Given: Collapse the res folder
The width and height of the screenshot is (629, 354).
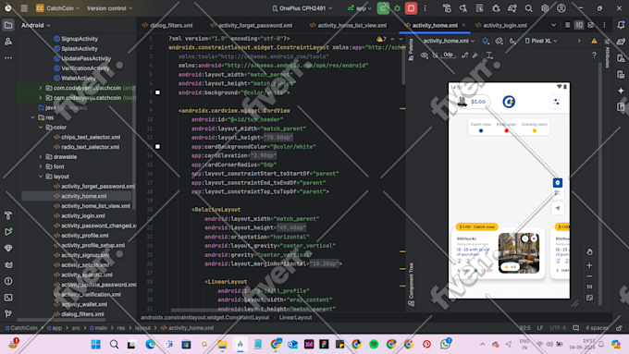Looking at the screenshot, I should tap(33, 117).
